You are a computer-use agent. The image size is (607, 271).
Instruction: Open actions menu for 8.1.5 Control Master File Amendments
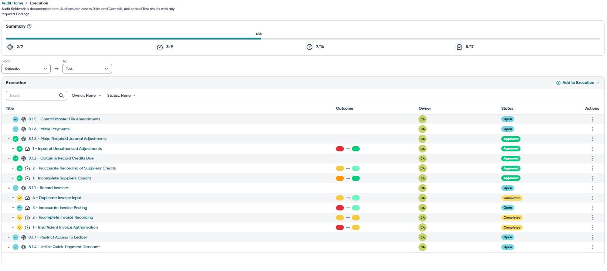tap(592, 119)
